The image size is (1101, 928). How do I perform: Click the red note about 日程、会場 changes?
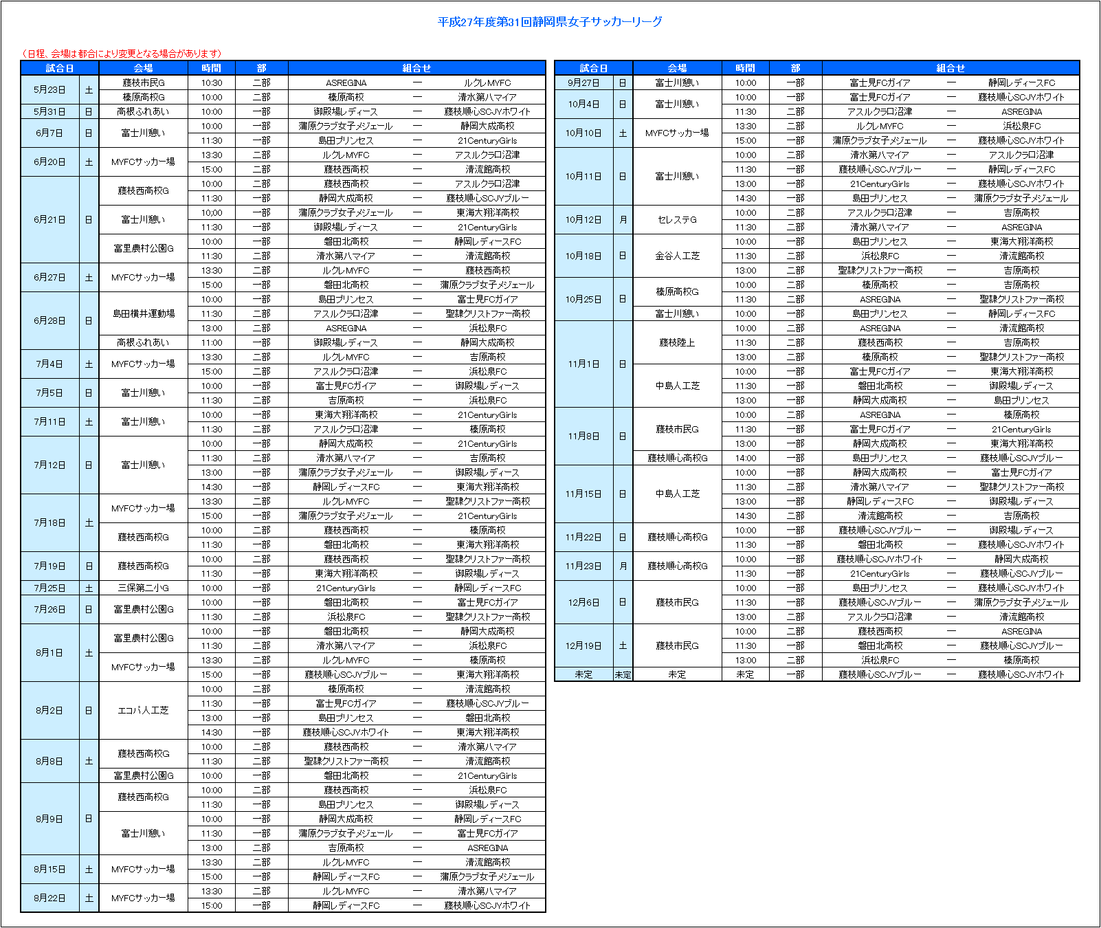tap(122, 54)
